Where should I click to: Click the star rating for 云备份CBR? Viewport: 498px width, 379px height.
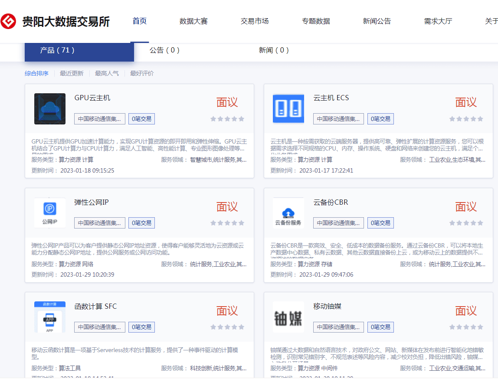coord(466,223)
